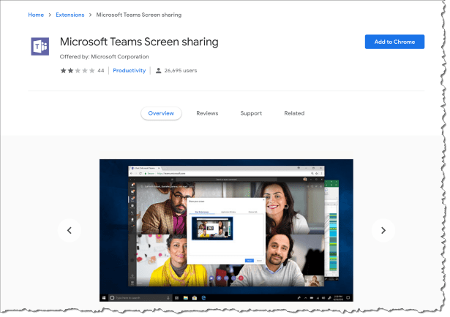Image resolution: width=450 pixels, height=317 pixels.
Task: Click the 44 ratings count
Action: (101, 70)
